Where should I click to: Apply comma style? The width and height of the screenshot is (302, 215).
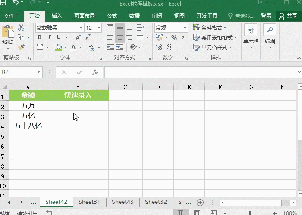(183, 37)
